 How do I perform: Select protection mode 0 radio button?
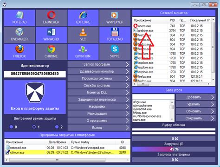(x=11, y=127)
